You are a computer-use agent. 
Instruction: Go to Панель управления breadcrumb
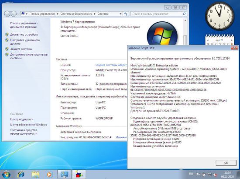coord(42,14)
